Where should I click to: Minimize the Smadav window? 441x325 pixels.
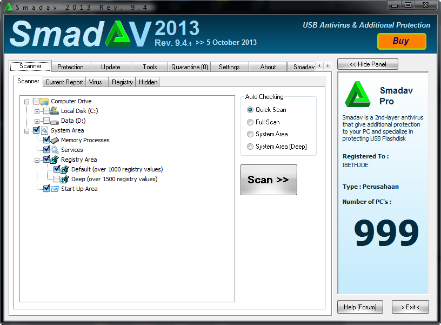pos(395,5)
